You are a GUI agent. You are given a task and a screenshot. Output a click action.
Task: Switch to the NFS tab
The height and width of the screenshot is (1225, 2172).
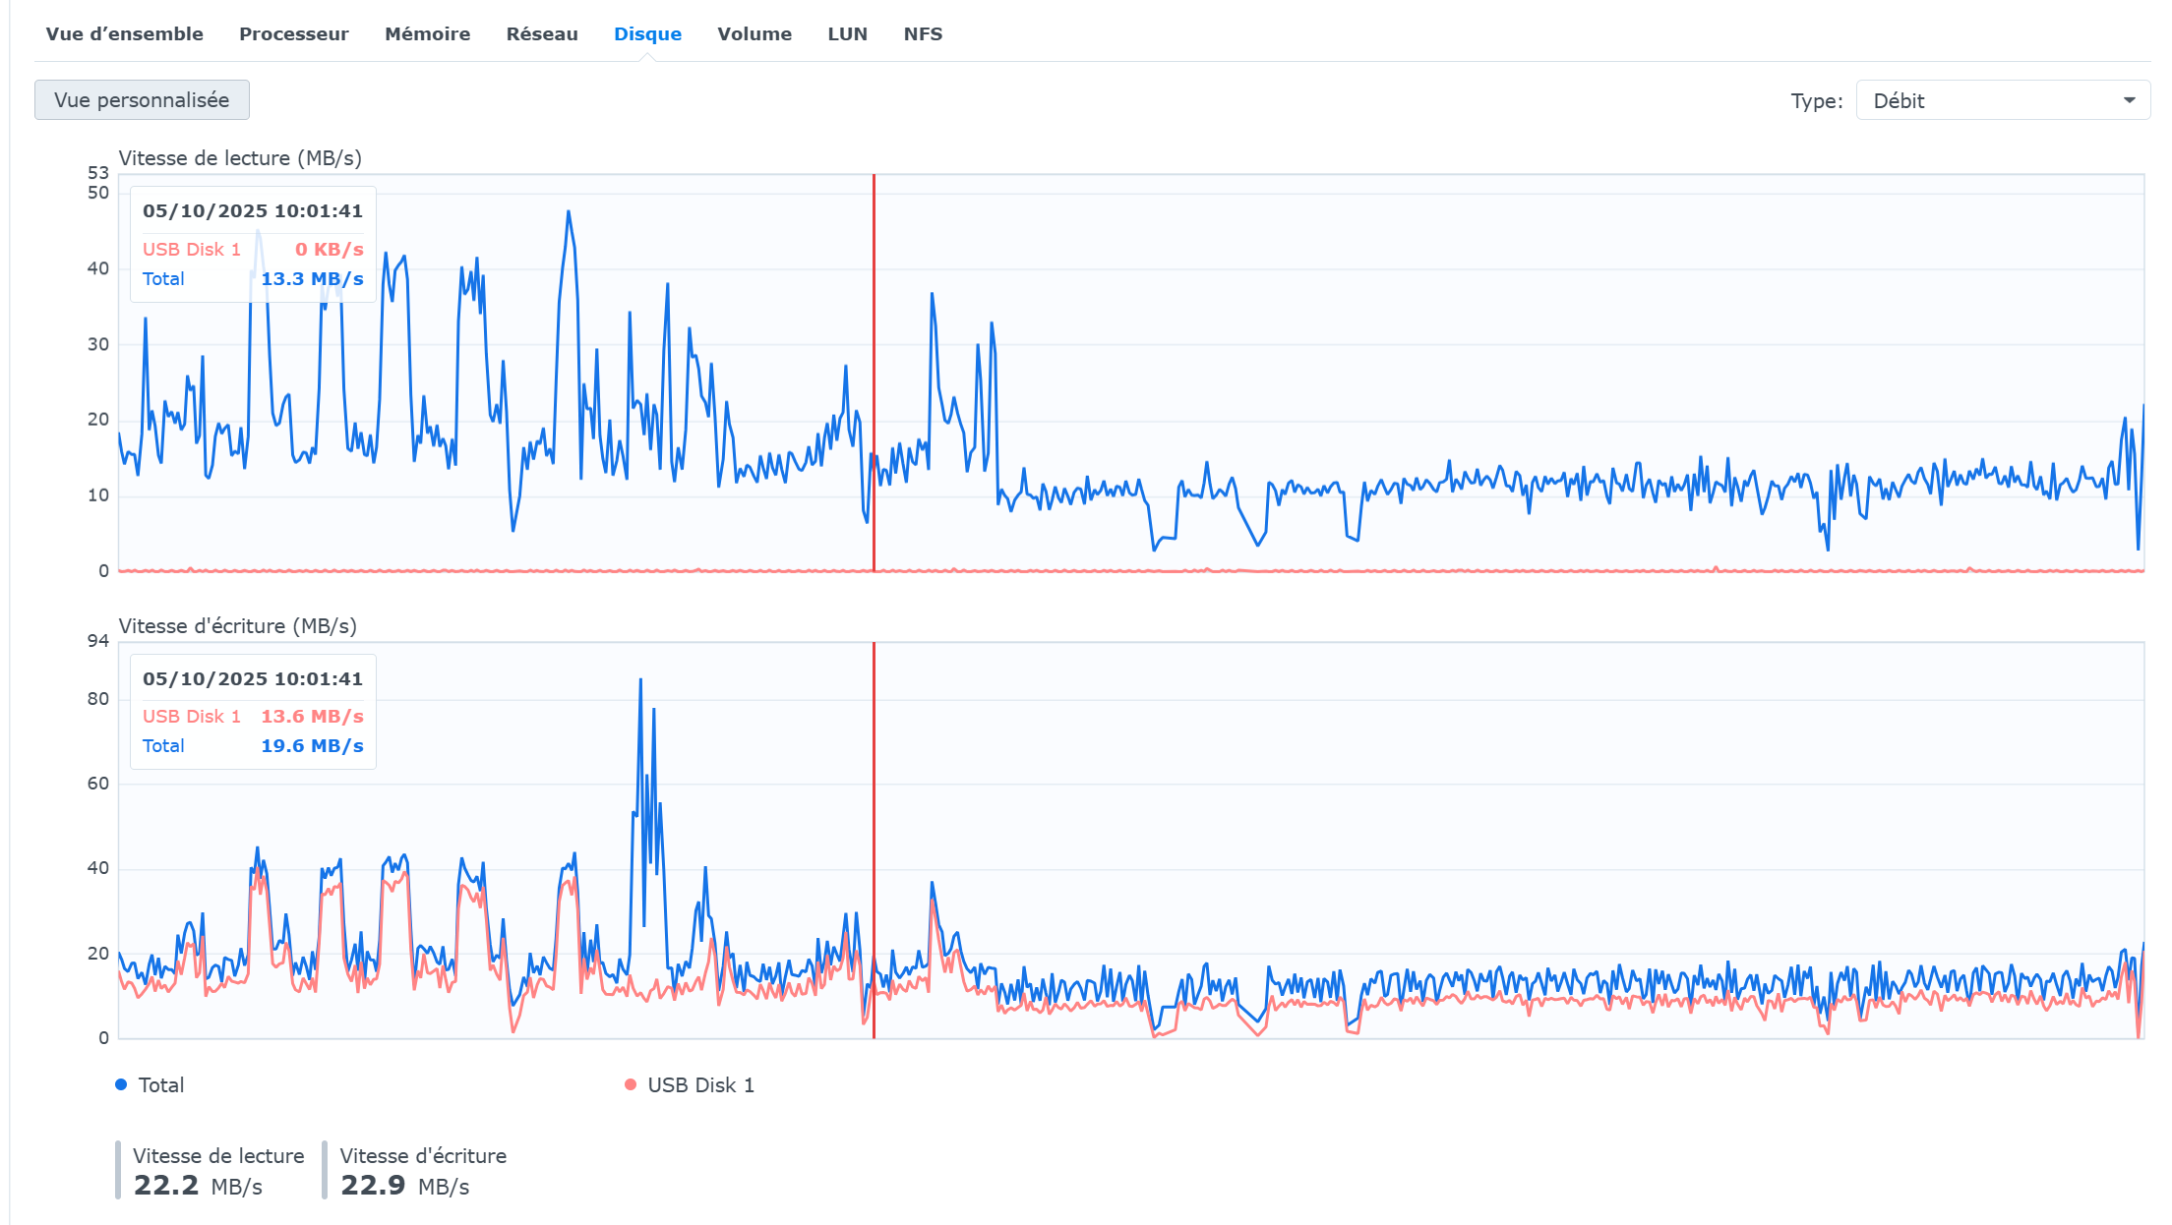pos(923,33)
